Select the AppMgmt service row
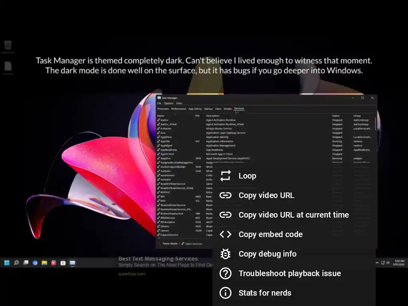 click(x=265, y=146)
